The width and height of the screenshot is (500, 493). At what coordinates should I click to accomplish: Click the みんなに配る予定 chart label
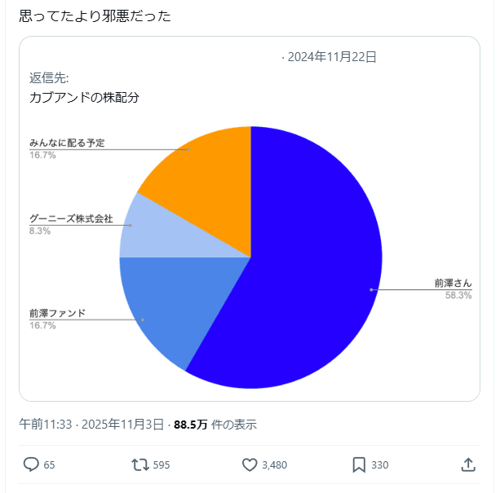coord(67,143)
